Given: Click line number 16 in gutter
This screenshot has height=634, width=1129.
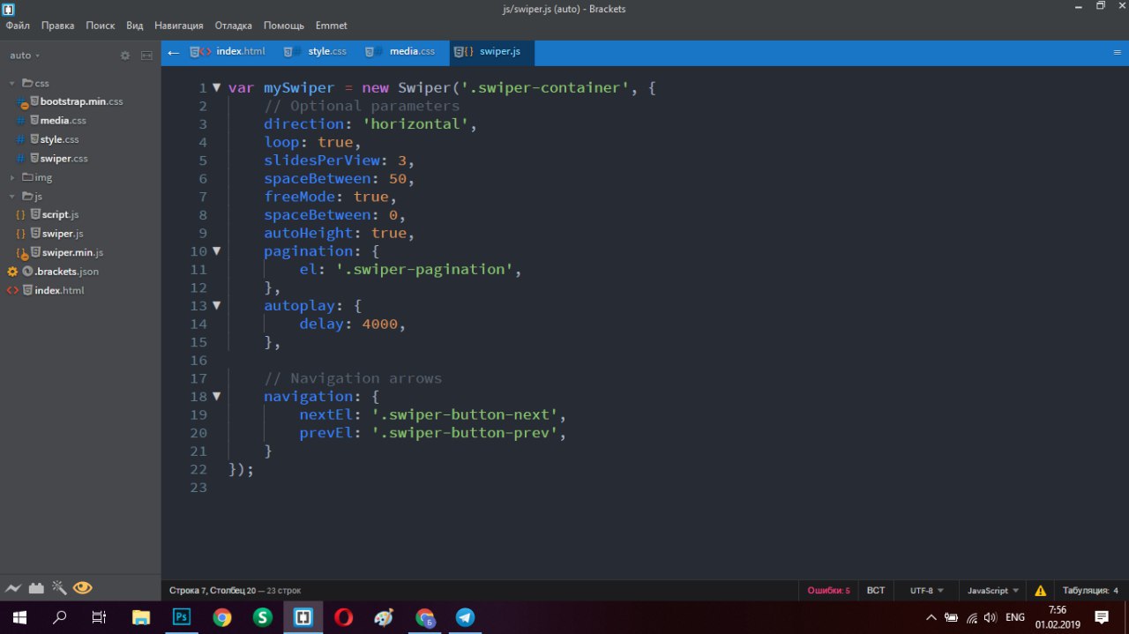Looking at the screenshot, I should [198, 360].
